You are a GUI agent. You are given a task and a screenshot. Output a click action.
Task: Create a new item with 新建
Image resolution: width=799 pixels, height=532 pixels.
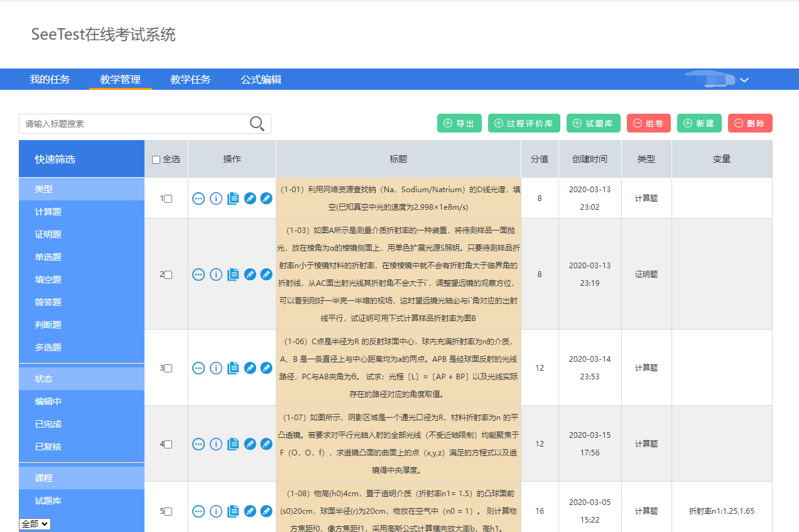(x=699, y=123)
